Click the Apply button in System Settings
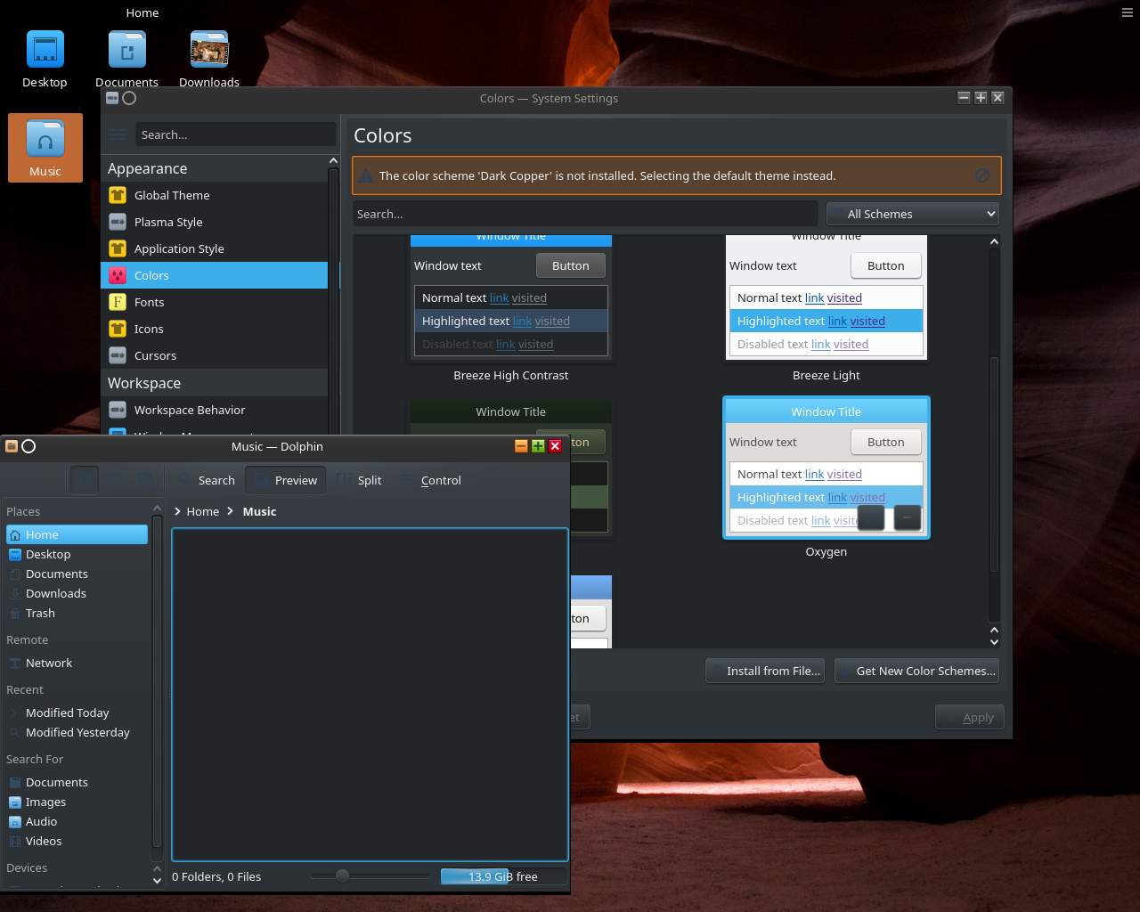The image size is (1140, 912). click(x=970, y=717)
